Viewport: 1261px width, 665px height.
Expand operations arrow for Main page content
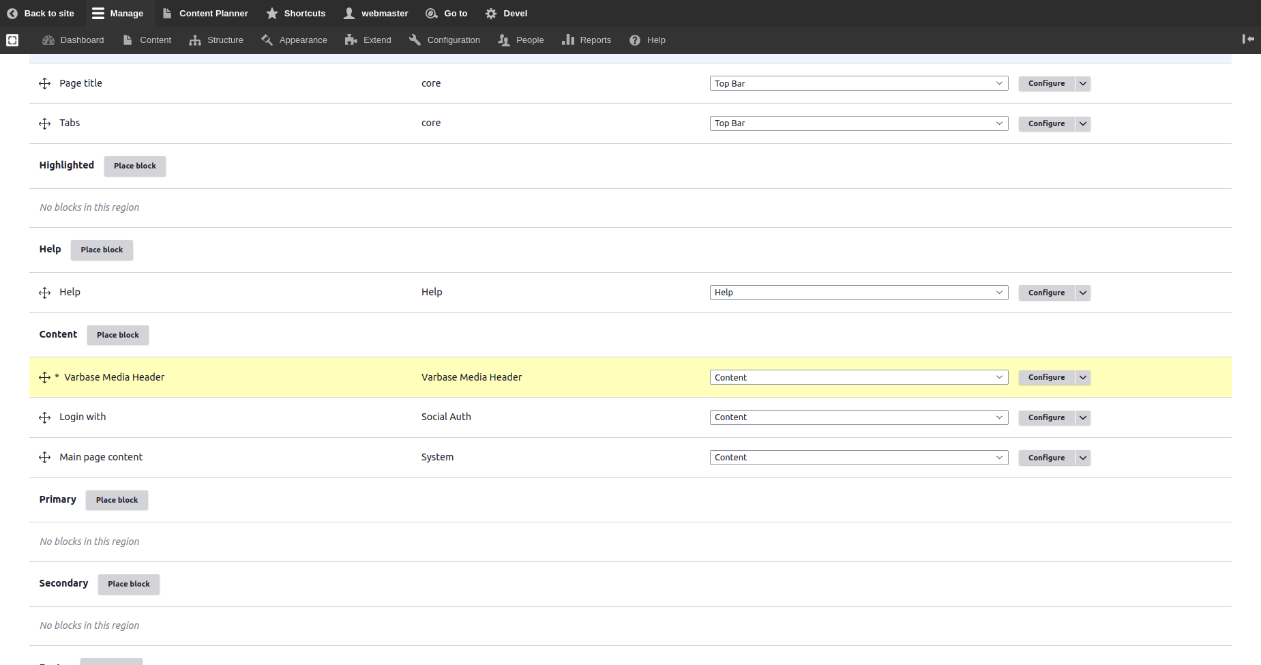(1083, 458)
